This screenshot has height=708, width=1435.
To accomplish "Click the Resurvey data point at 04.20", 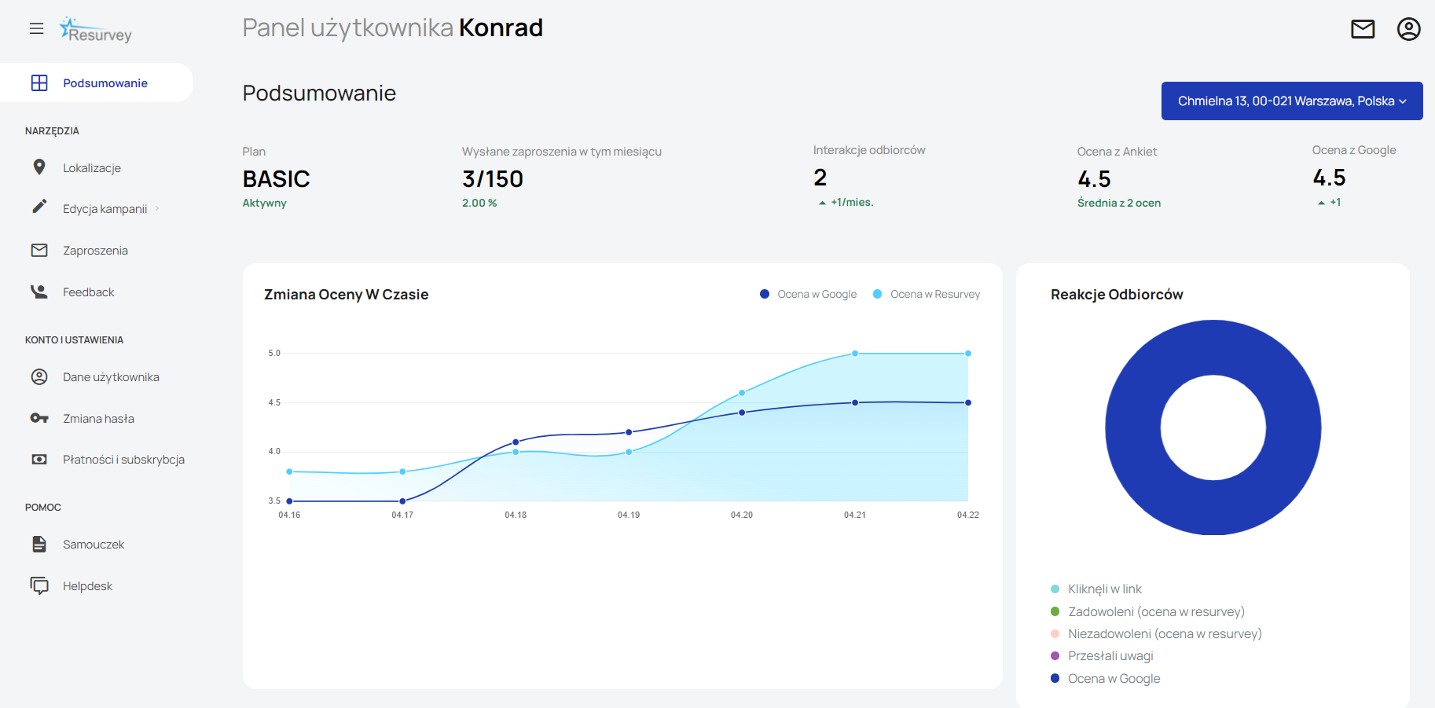I will coord(742,393).
